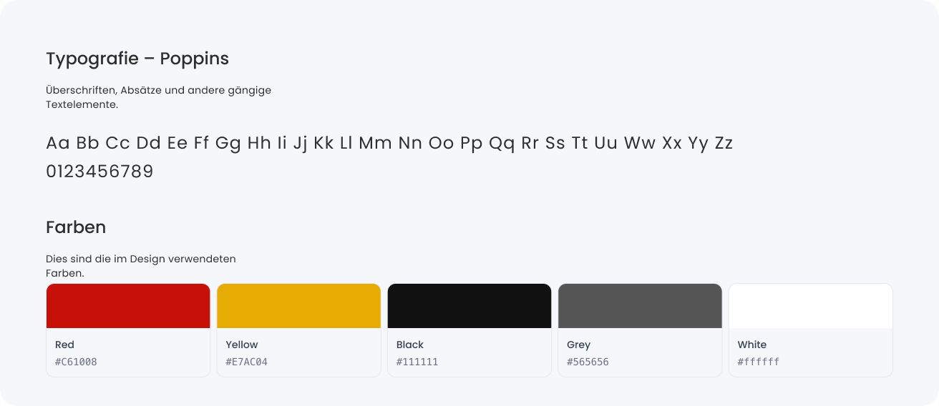Pick the Black color swatch
This screenshot has width=939, height=406.
tap(469, 306)
